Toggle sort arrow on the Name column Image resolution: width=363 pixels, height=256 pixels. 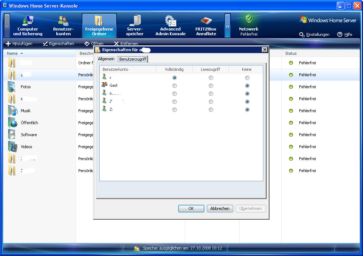(22, 53)
